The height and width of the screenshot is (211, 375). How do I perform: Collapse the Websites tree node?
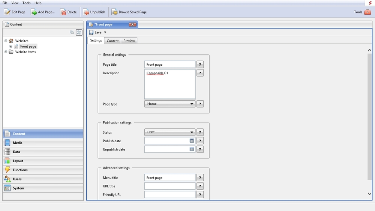tap(6, 41)
